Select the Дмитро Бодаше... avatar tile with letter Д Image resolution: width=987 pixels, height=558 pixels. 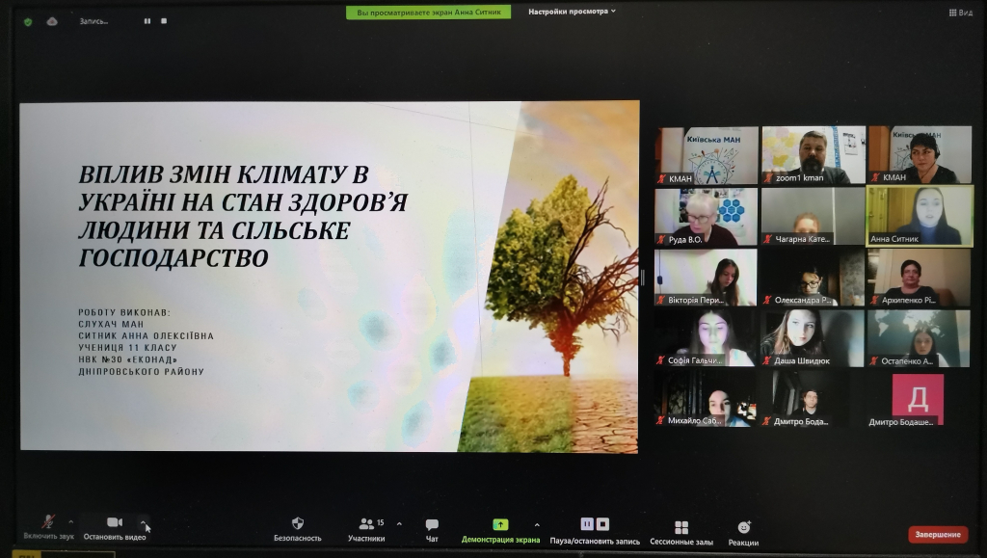pos(918,400)
